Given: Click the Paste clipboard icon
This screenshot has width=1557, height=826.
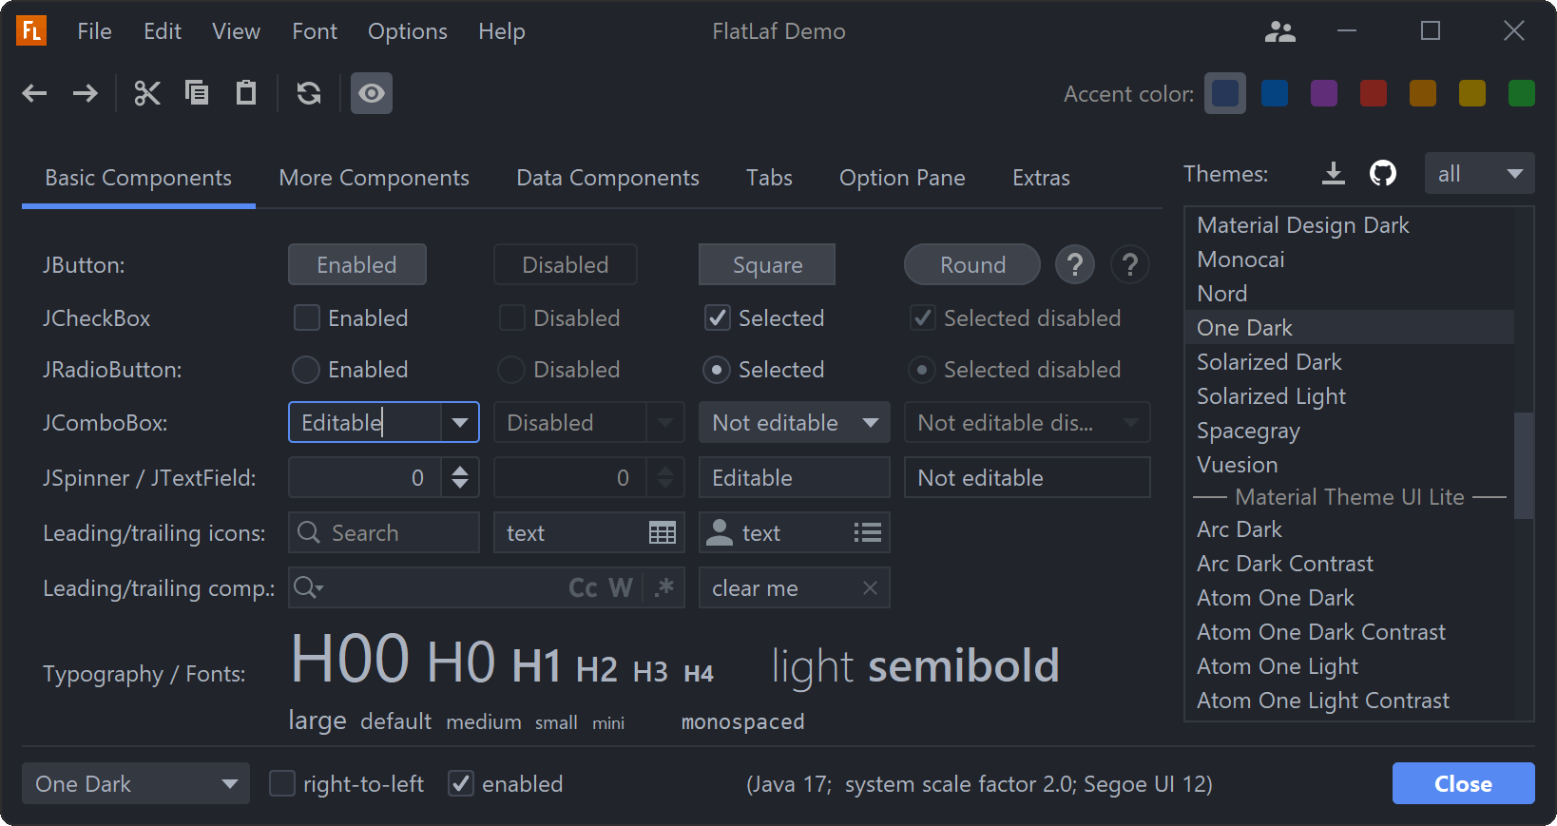Looking at the screenshot, I should 246,93.
